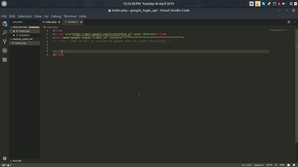Click the comment on line 4
The width and height of the screenshot is (298, 167).
click(112, 41)
